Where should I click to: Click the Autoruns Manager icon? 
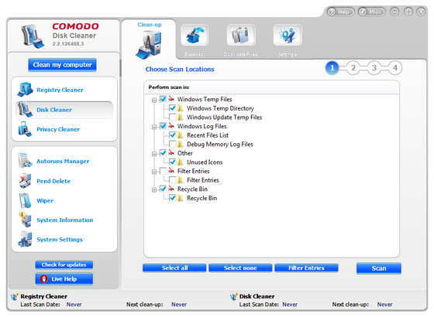click(25, 161)
